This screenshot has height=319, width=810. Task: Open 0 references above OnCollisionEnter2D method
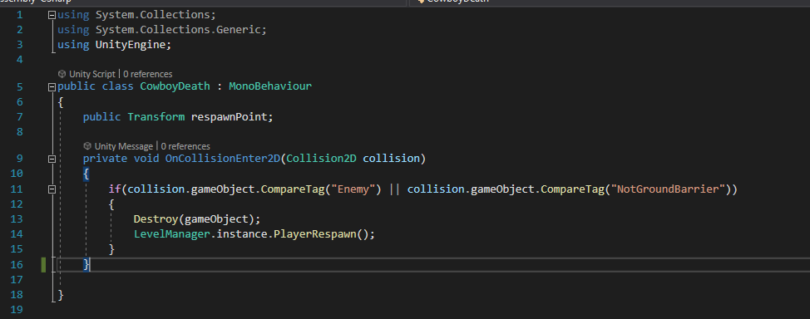coord(185,146)
